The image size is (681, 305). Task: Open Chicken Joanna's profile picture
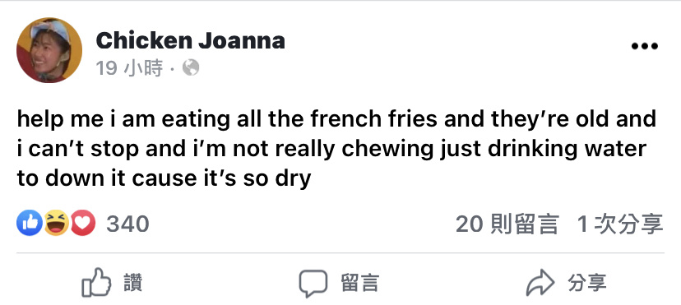click(49, 50)
